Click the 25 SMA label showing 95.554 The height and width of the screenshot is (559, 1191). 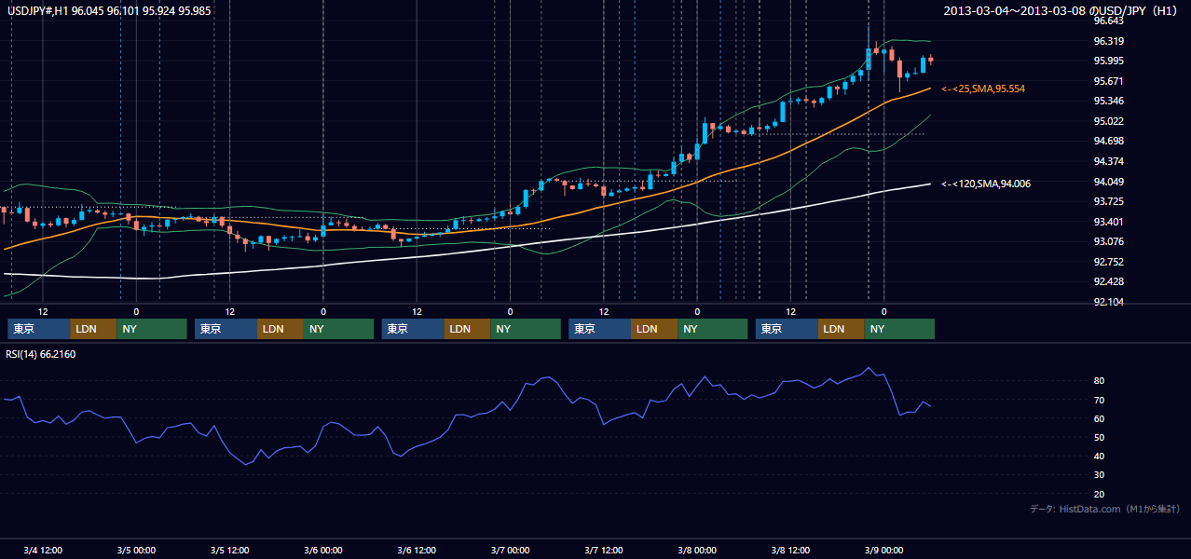pyautogui.click(x=983, y=89)
